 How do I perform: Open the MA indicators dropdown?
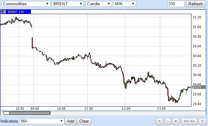(x=42, y=121)
